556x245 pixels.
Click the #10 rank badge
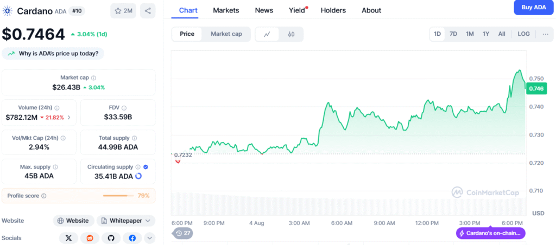point(76,11)
